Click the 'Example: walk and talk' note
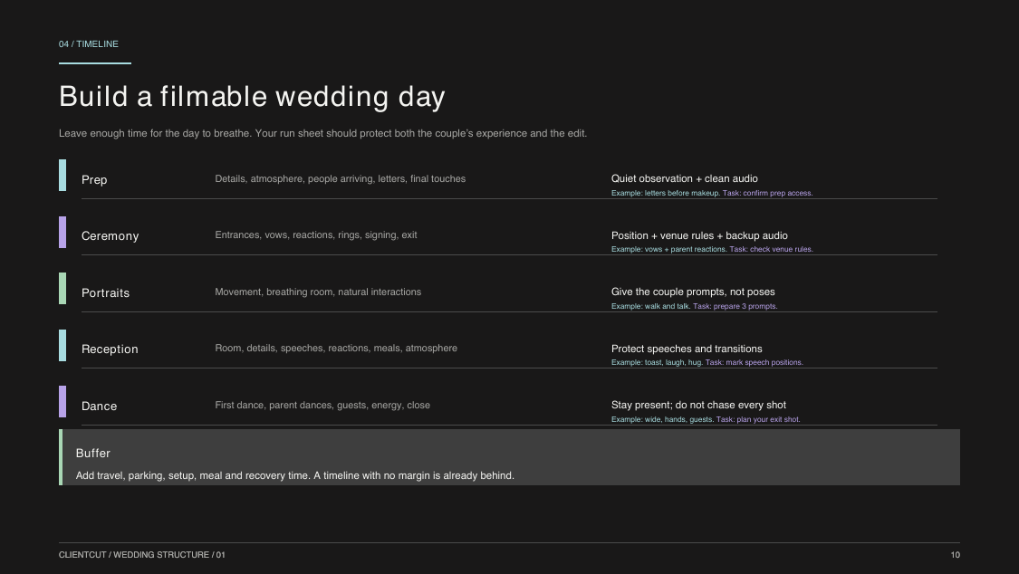This screenshot has height=574, width=1019. pos(650,307)
